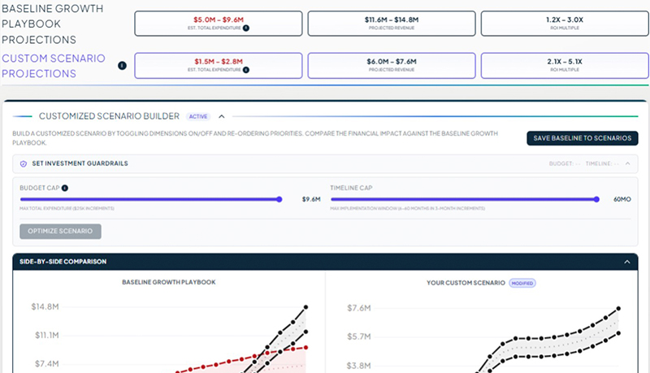Collapse the Customized Scenario Builder section

pyautogui.click(x=222, y=116)
